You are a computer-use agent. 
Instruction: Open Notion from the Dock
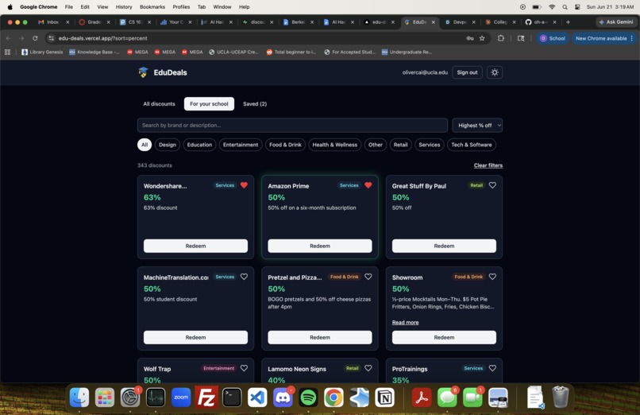pos(384,397)
